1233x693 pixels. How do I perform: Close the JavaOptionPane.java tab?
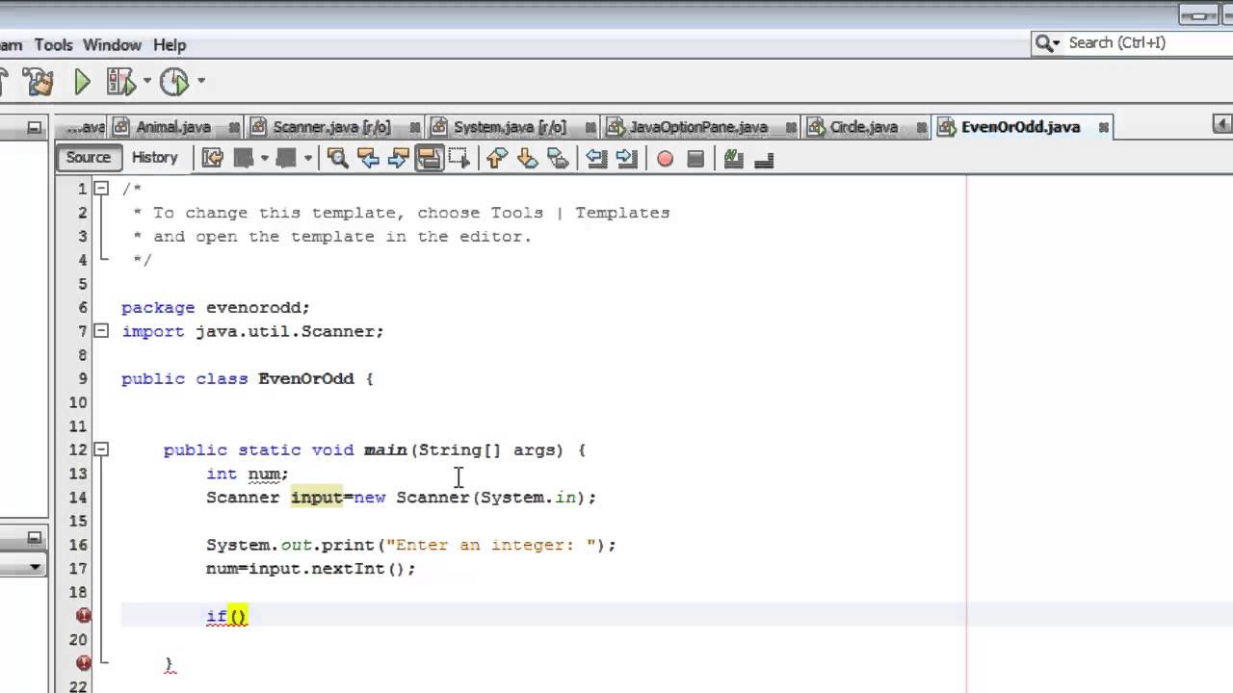(x=792, y=127)
